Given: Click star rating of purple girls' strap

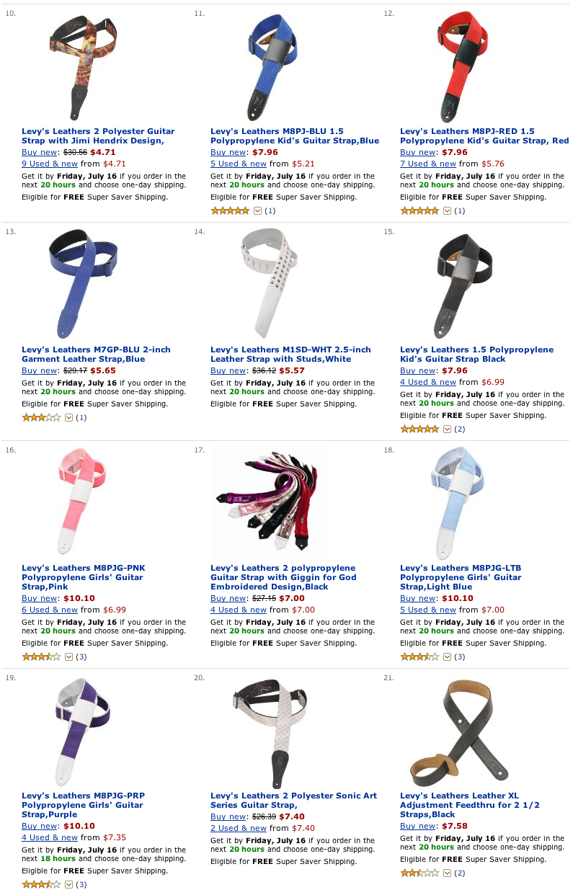Looking at the screenshot, I should point(41,885).
